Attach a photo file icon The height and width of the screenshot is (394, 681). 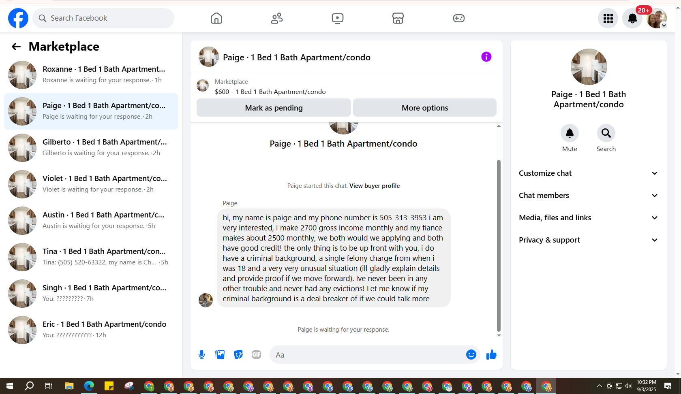click(220, 355)
